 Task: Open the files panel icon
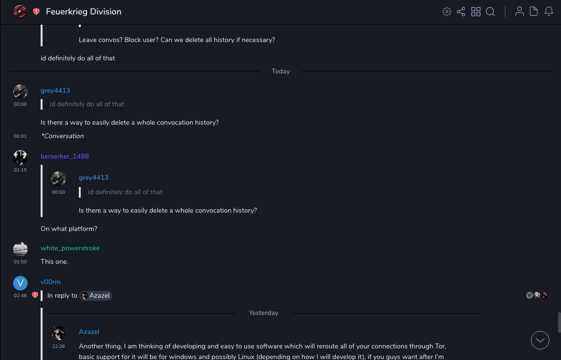click(534, 12)
